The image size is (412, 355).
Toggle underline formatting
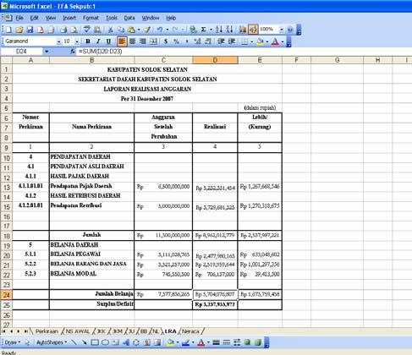click(x=108, y=41)
